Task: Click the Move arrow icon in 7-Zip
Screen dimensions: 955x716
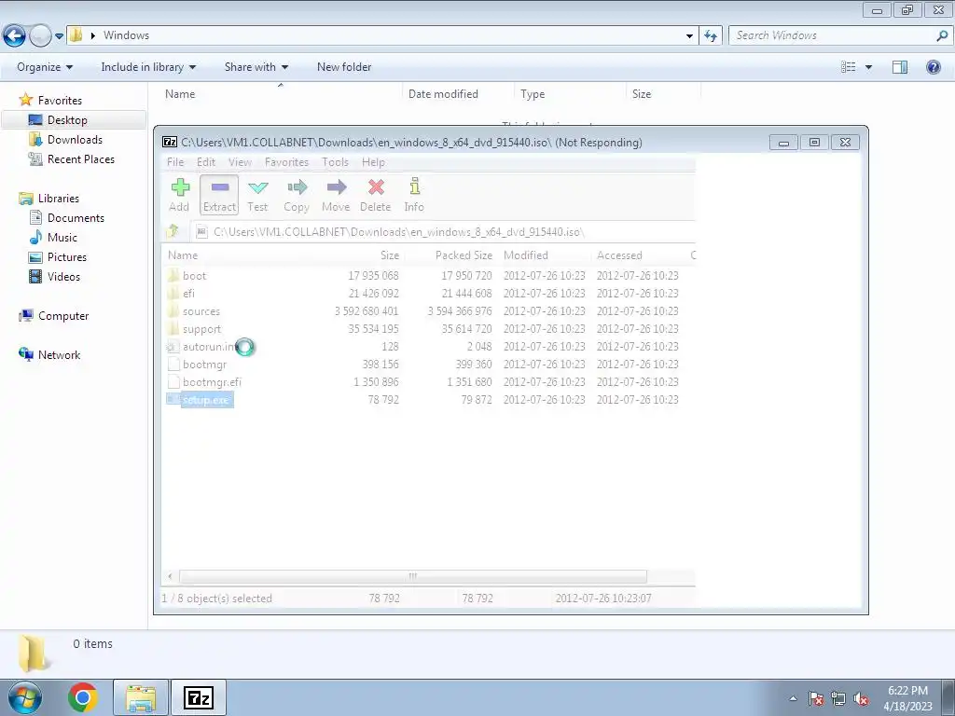Action: tap(336, 195)
